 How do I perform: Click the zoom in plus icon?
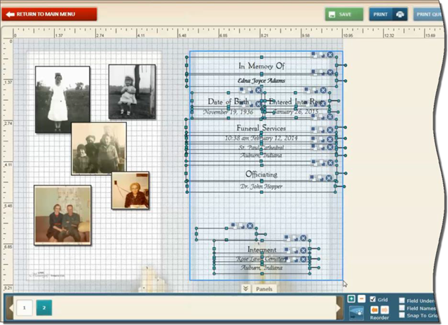point(351,299)
